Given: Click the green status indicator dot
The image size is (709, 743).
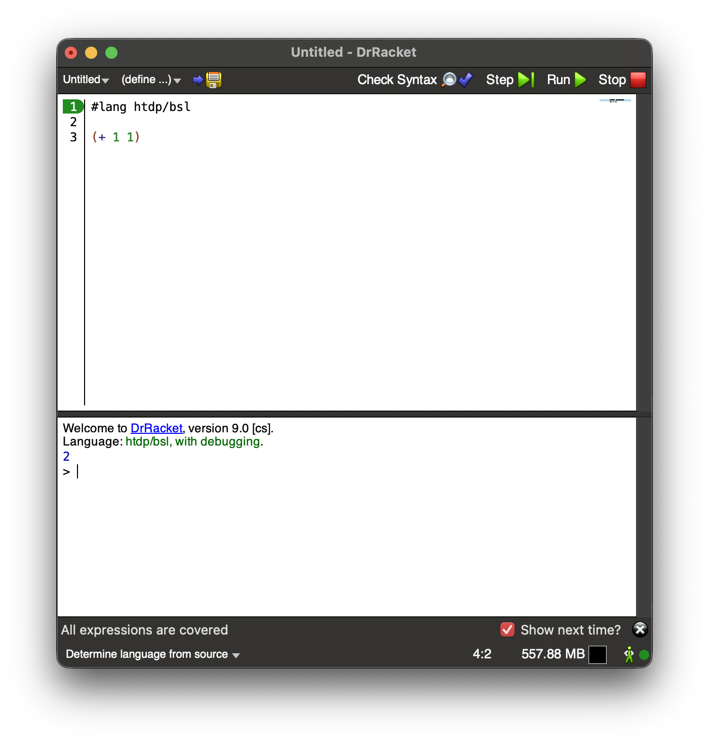Looking at the screenshot, I should coord(644,654).
